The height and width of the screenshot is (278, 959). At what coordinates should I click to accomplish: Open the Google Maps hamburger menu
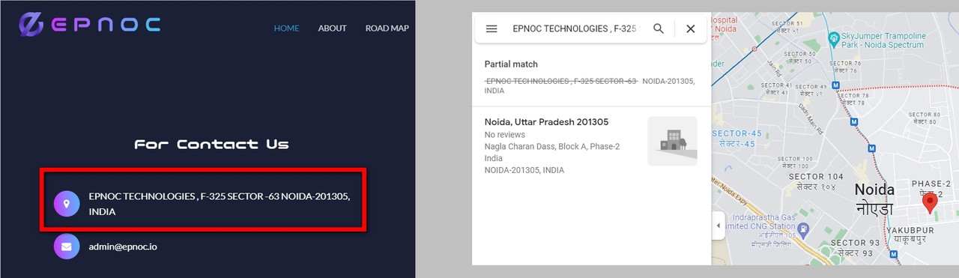[491, 28]
